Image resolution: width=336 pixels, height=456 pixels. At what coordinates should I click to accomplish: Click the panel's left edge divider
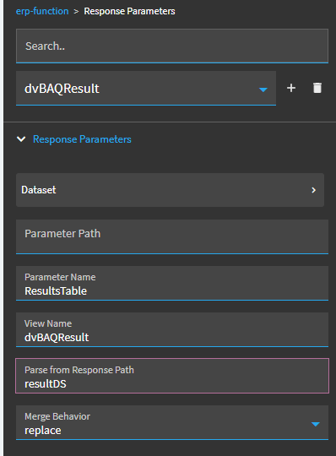[2, 228]
